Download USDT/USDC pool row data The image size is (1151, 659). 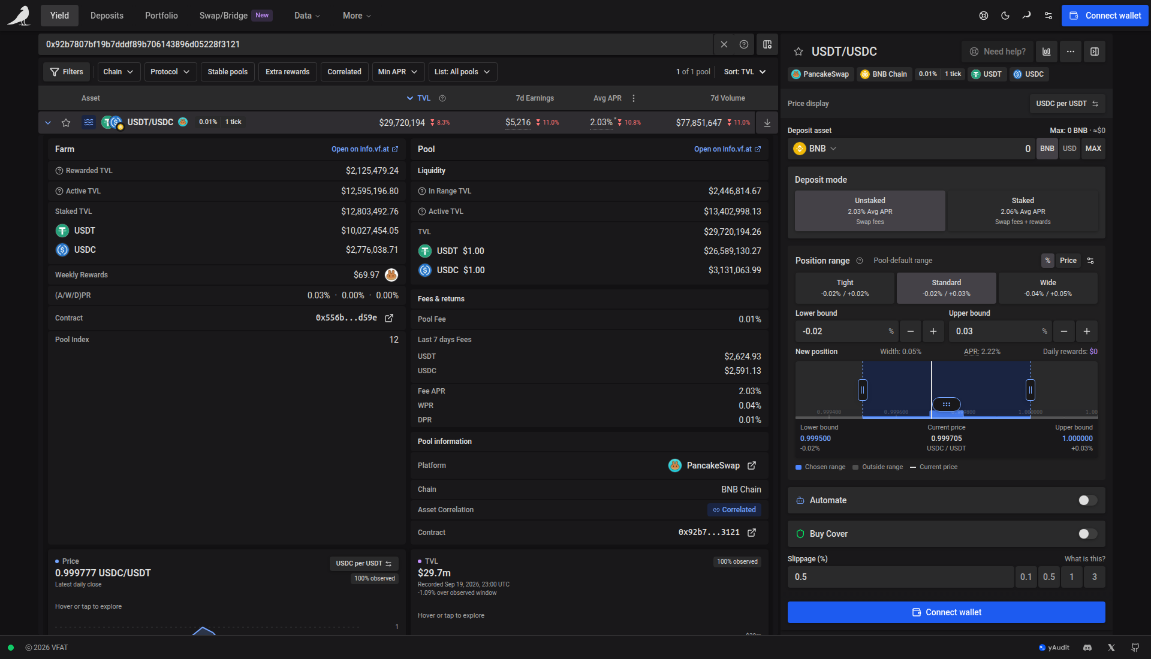767,122
